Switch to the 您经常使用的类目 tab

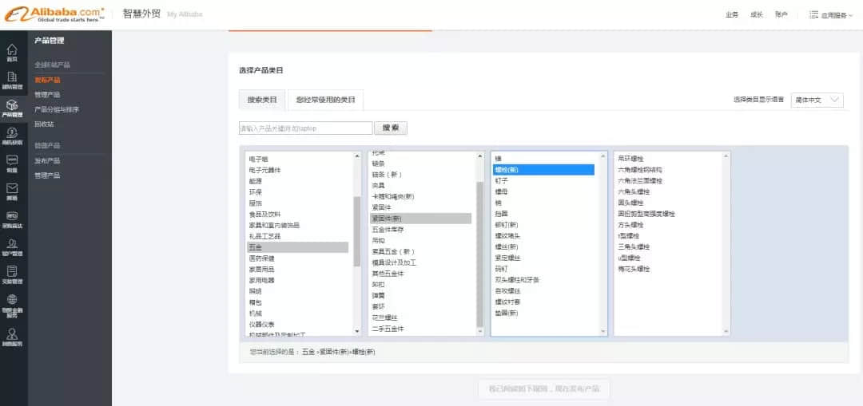click(325, 100)
